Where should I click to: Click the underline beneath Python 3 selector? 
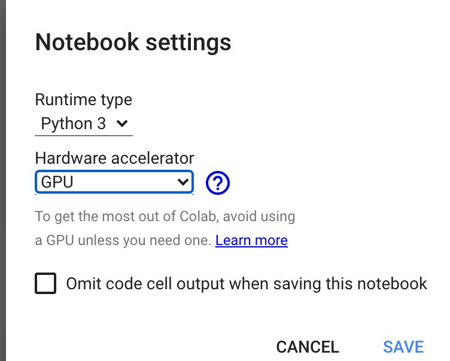84,135
